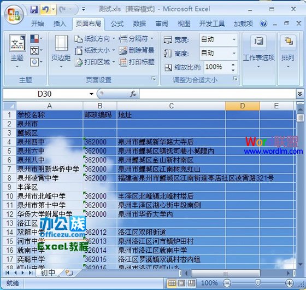
Task: Click the status bar 100% zoom level
Action: [x=209, y=283]
